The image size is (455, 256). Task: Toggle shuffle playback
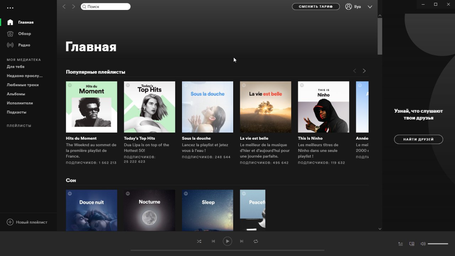tap(199, 241)
